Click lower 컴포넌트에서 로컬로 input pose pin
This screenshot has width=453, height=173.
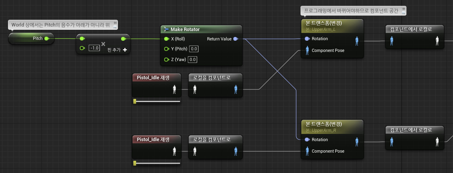392,142
